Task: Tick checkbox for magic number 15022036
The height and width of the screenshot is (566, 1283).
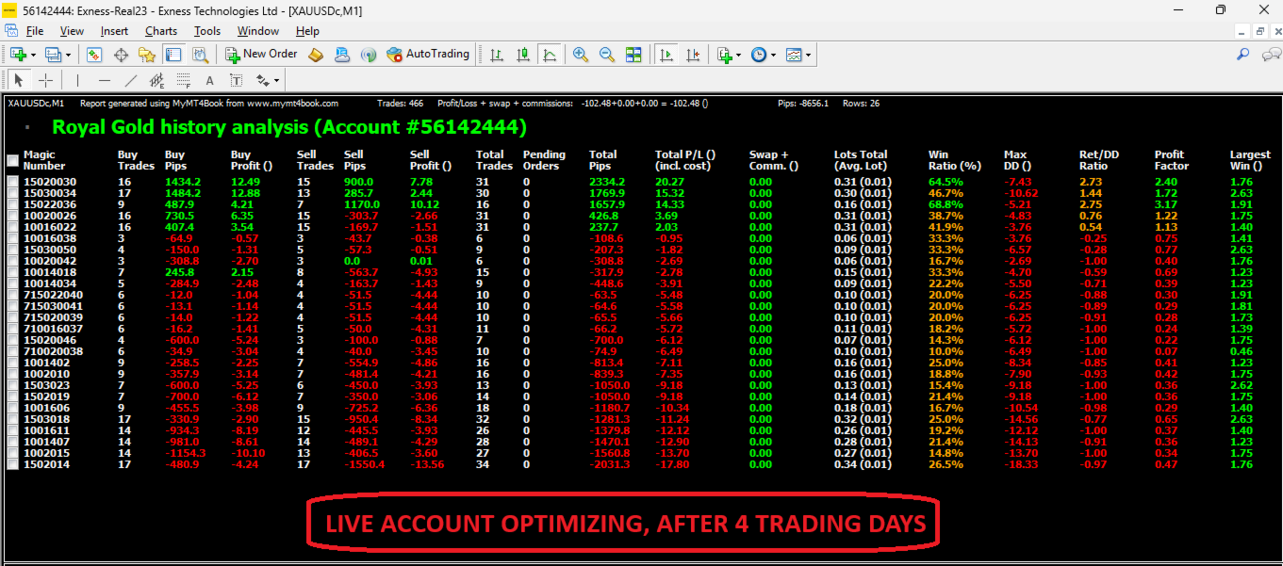Action: pos(12,204)
